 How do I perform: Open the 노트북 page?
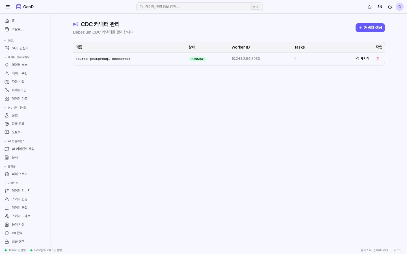coord(25,132)
